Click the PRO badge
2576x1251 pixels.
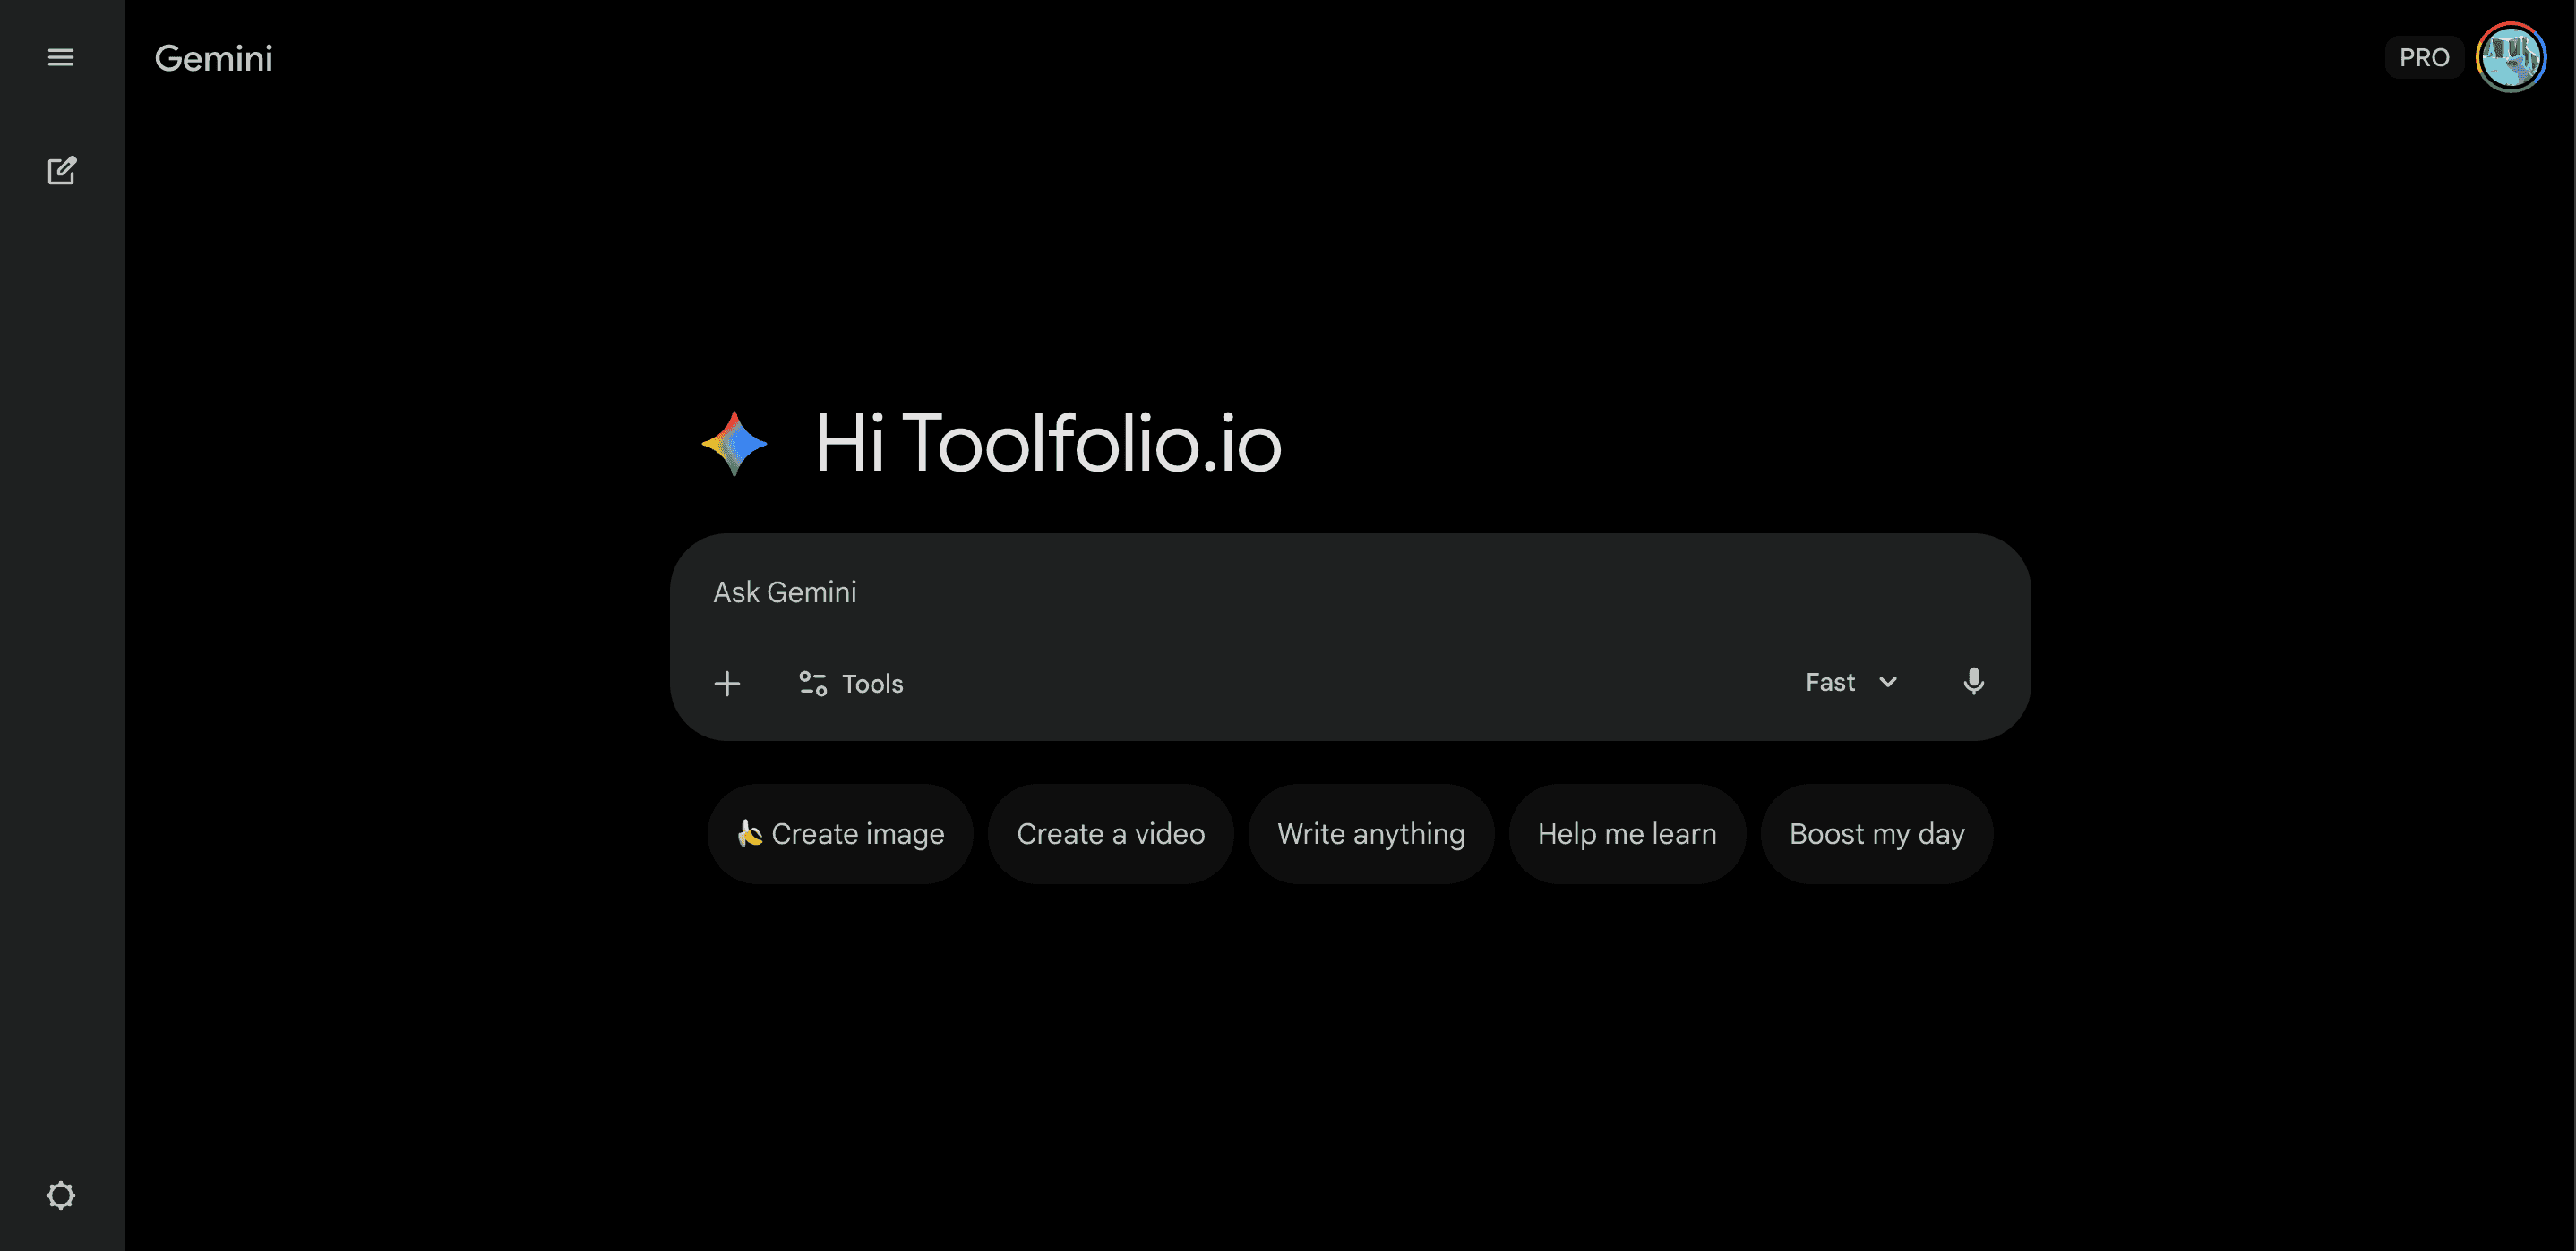click(x=2424, y=58)
